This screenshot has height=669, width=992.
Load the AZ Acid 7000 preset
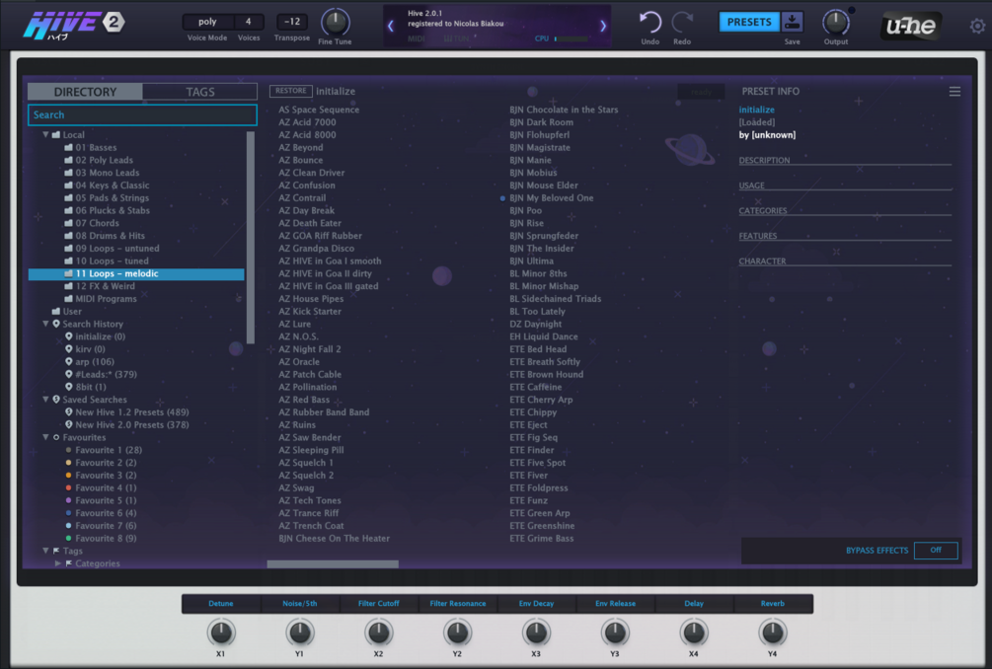point(307,122)
